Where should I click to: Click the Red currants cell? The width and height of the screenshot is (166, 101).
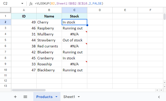49,46
